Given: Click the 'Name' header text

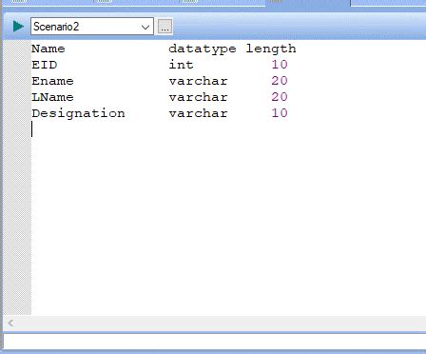Looking at the screenshot, I should point(48,49).
